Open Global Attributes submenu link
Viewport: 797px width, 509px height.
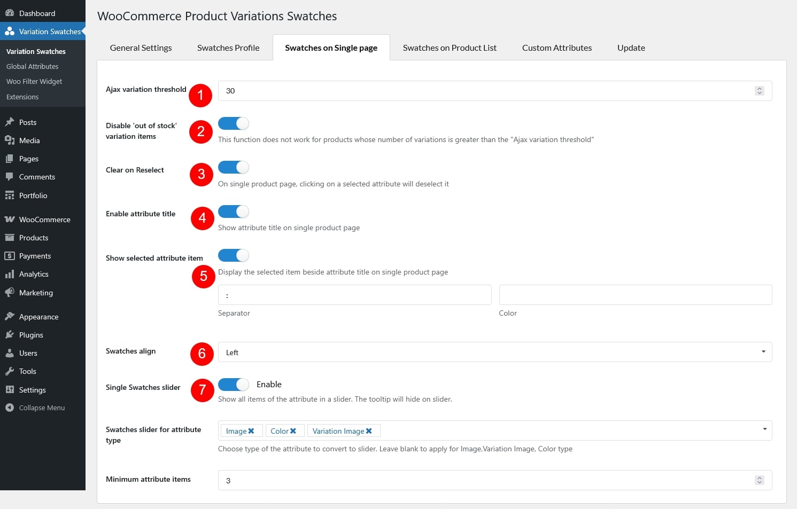click(33, 66)
